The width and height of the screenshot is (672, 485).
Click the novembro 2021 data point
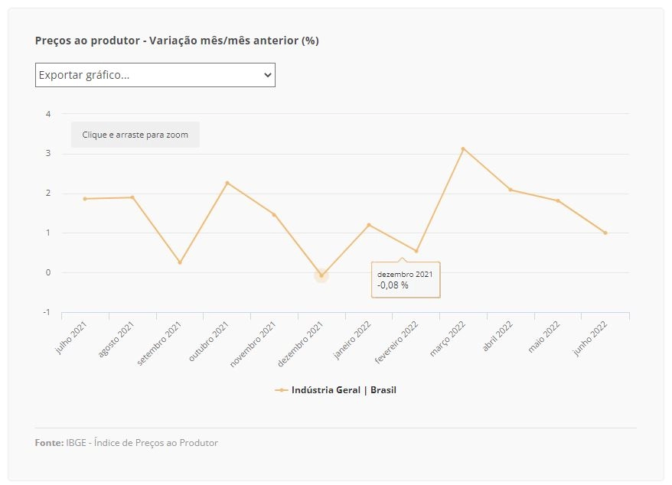(x=274, y=215)
